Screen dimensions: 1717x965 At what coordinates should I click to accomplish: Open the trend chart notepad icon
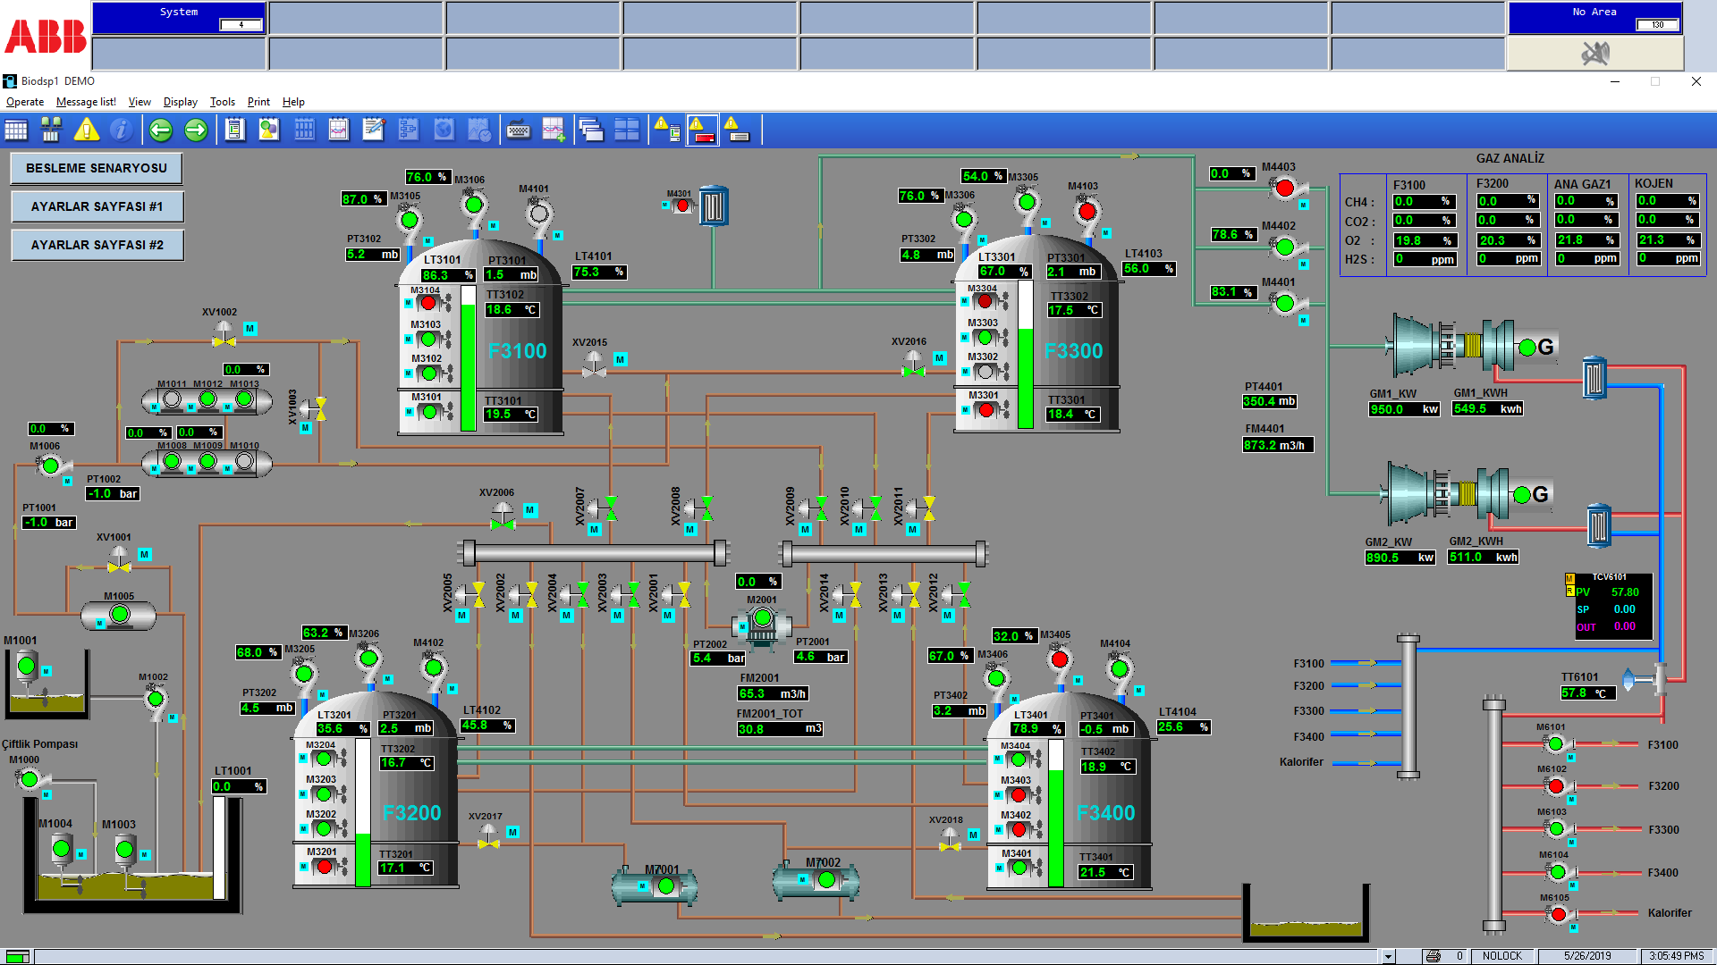338,130
